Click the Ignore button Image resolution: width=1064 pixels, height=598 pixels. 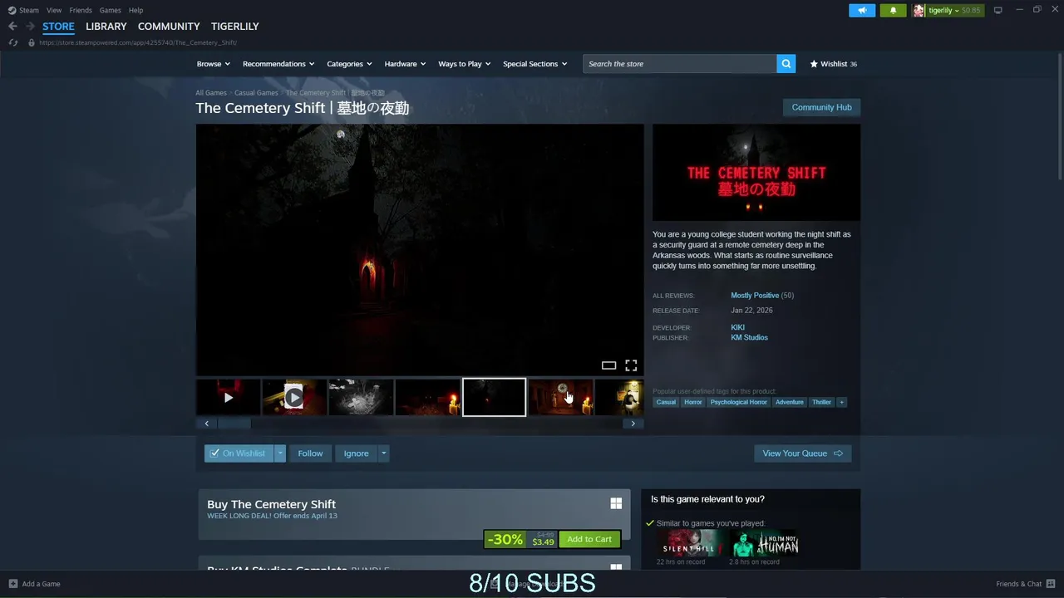[x=356, y=453]
